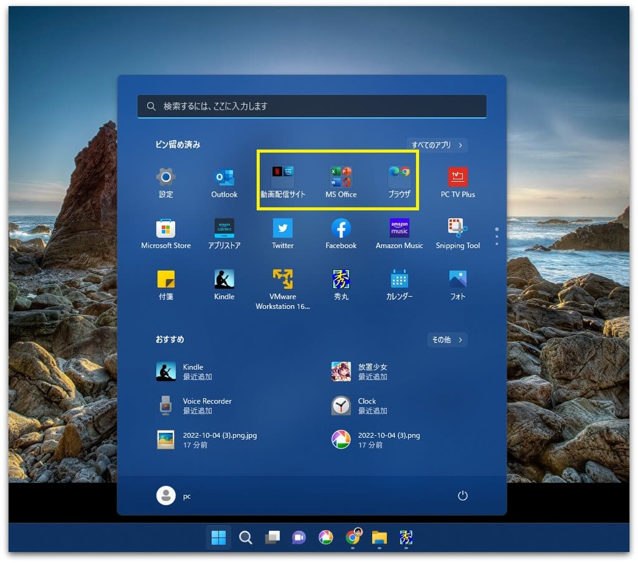
Task: Open the Chat app on the taskbar
Action: 299,538
